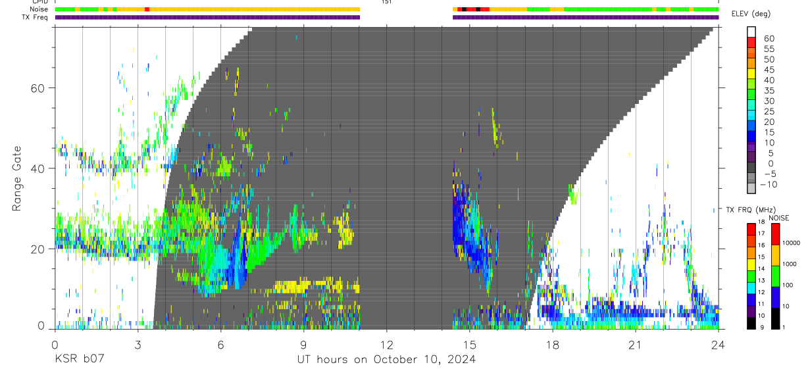Click the 'NOISE' legend title
808x373 pixels.
pyautogui.click(x=779, y=218)
